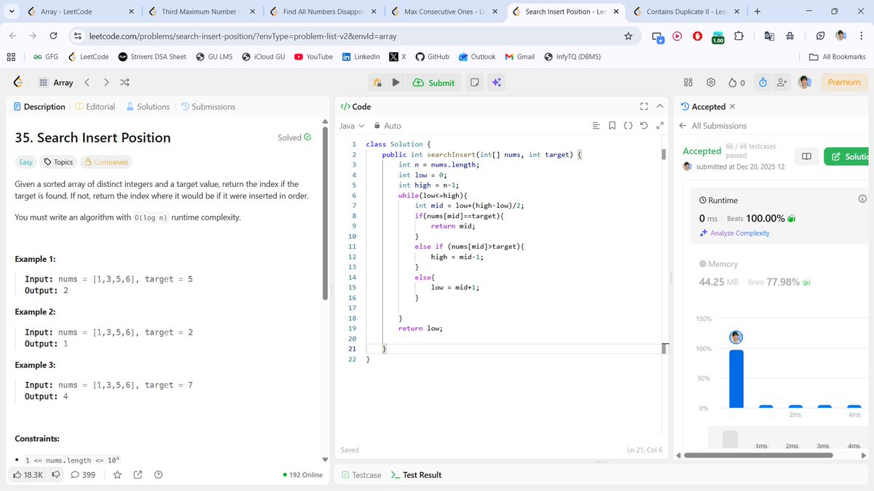Open the AI assistant sparkle icon
The height and width of the screenshot is (491, 874).
tap(497, 82)
